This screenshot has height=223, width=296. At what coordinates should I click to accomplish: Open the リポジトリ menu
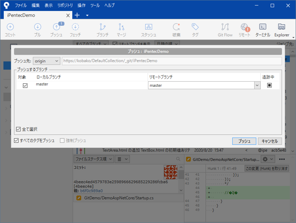coord(65,5)
